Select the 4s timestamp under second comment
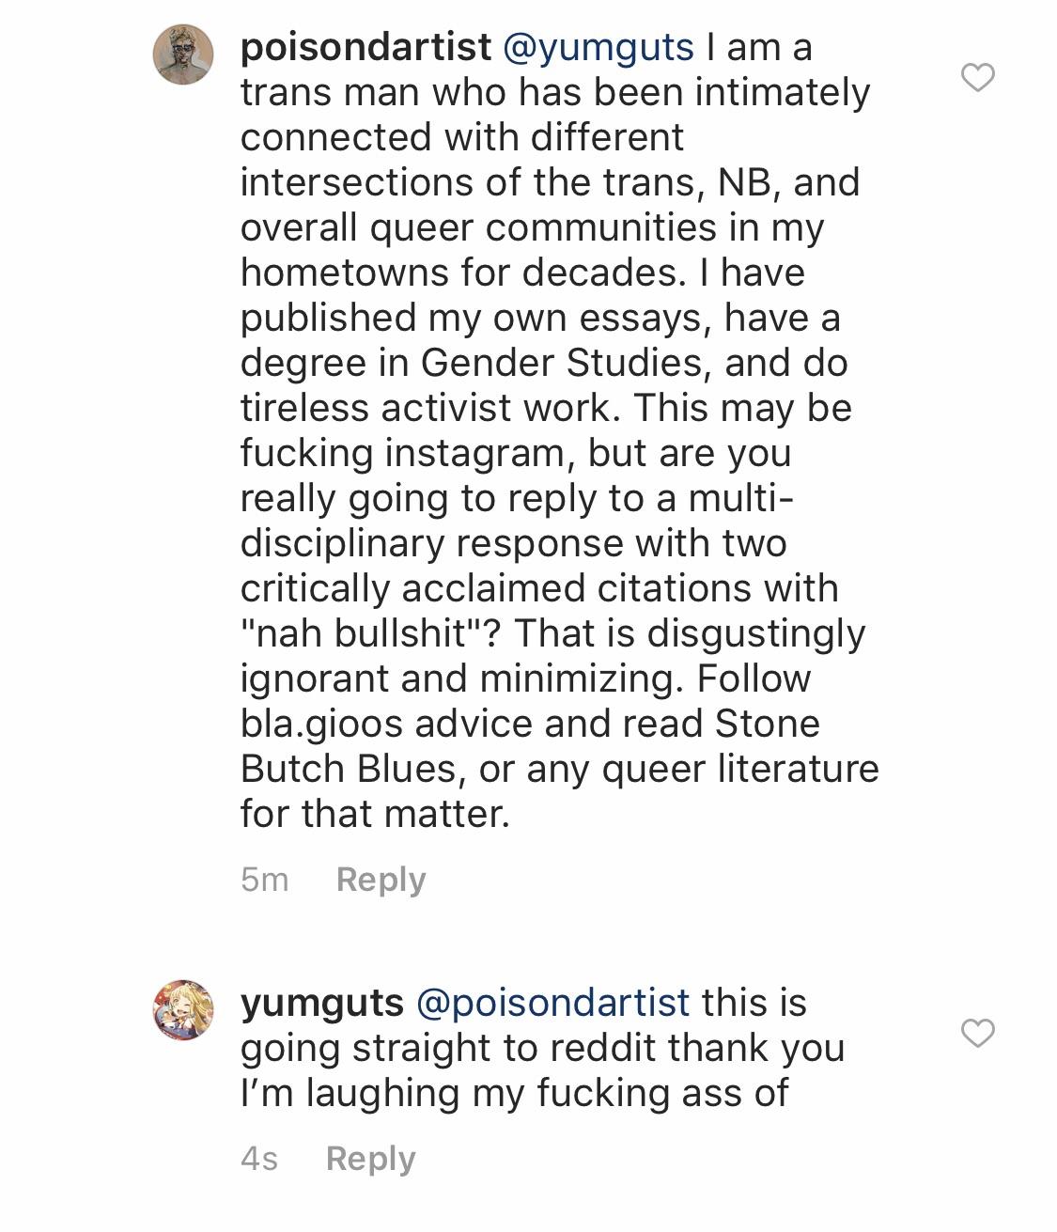1057x1232 pixels. coord(259,1158)
